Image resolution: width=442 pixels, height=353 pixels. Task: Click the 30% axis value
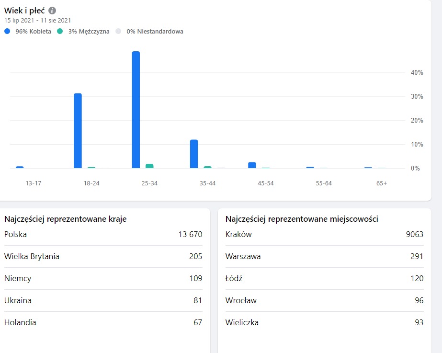coord(417,96)
